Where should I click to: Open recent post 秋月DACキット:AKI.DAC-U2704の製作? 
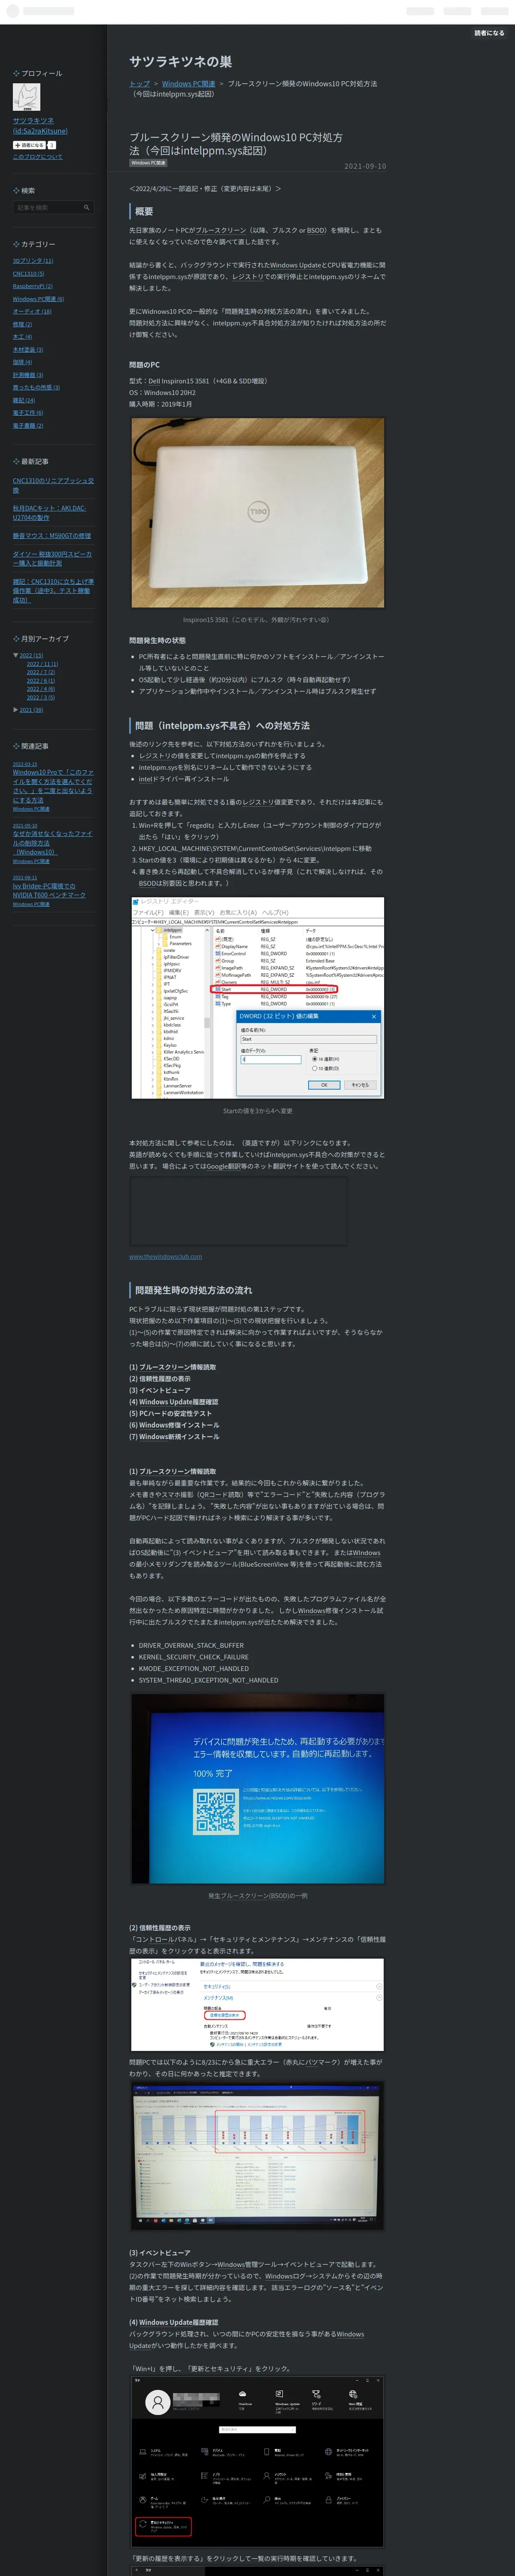click(50, 513)
